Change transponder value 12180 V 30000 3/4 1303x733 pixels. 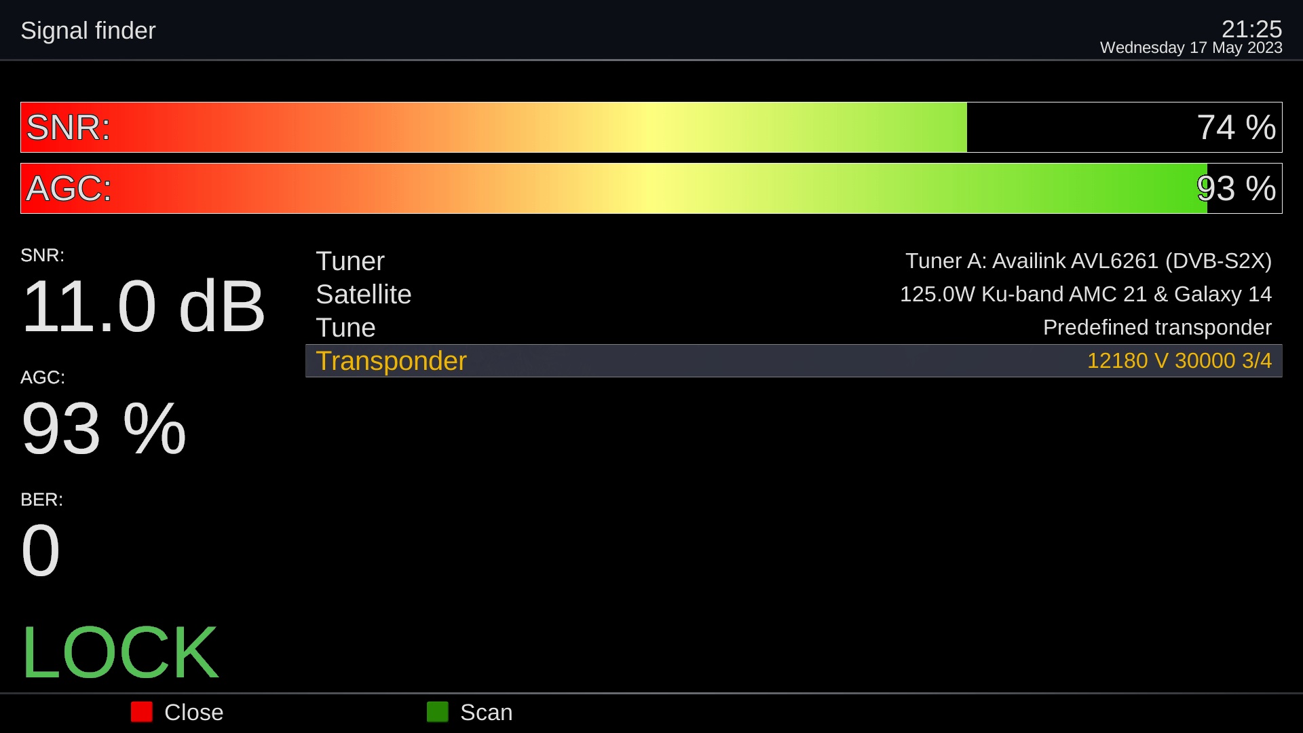click(x=1179, y=361)
